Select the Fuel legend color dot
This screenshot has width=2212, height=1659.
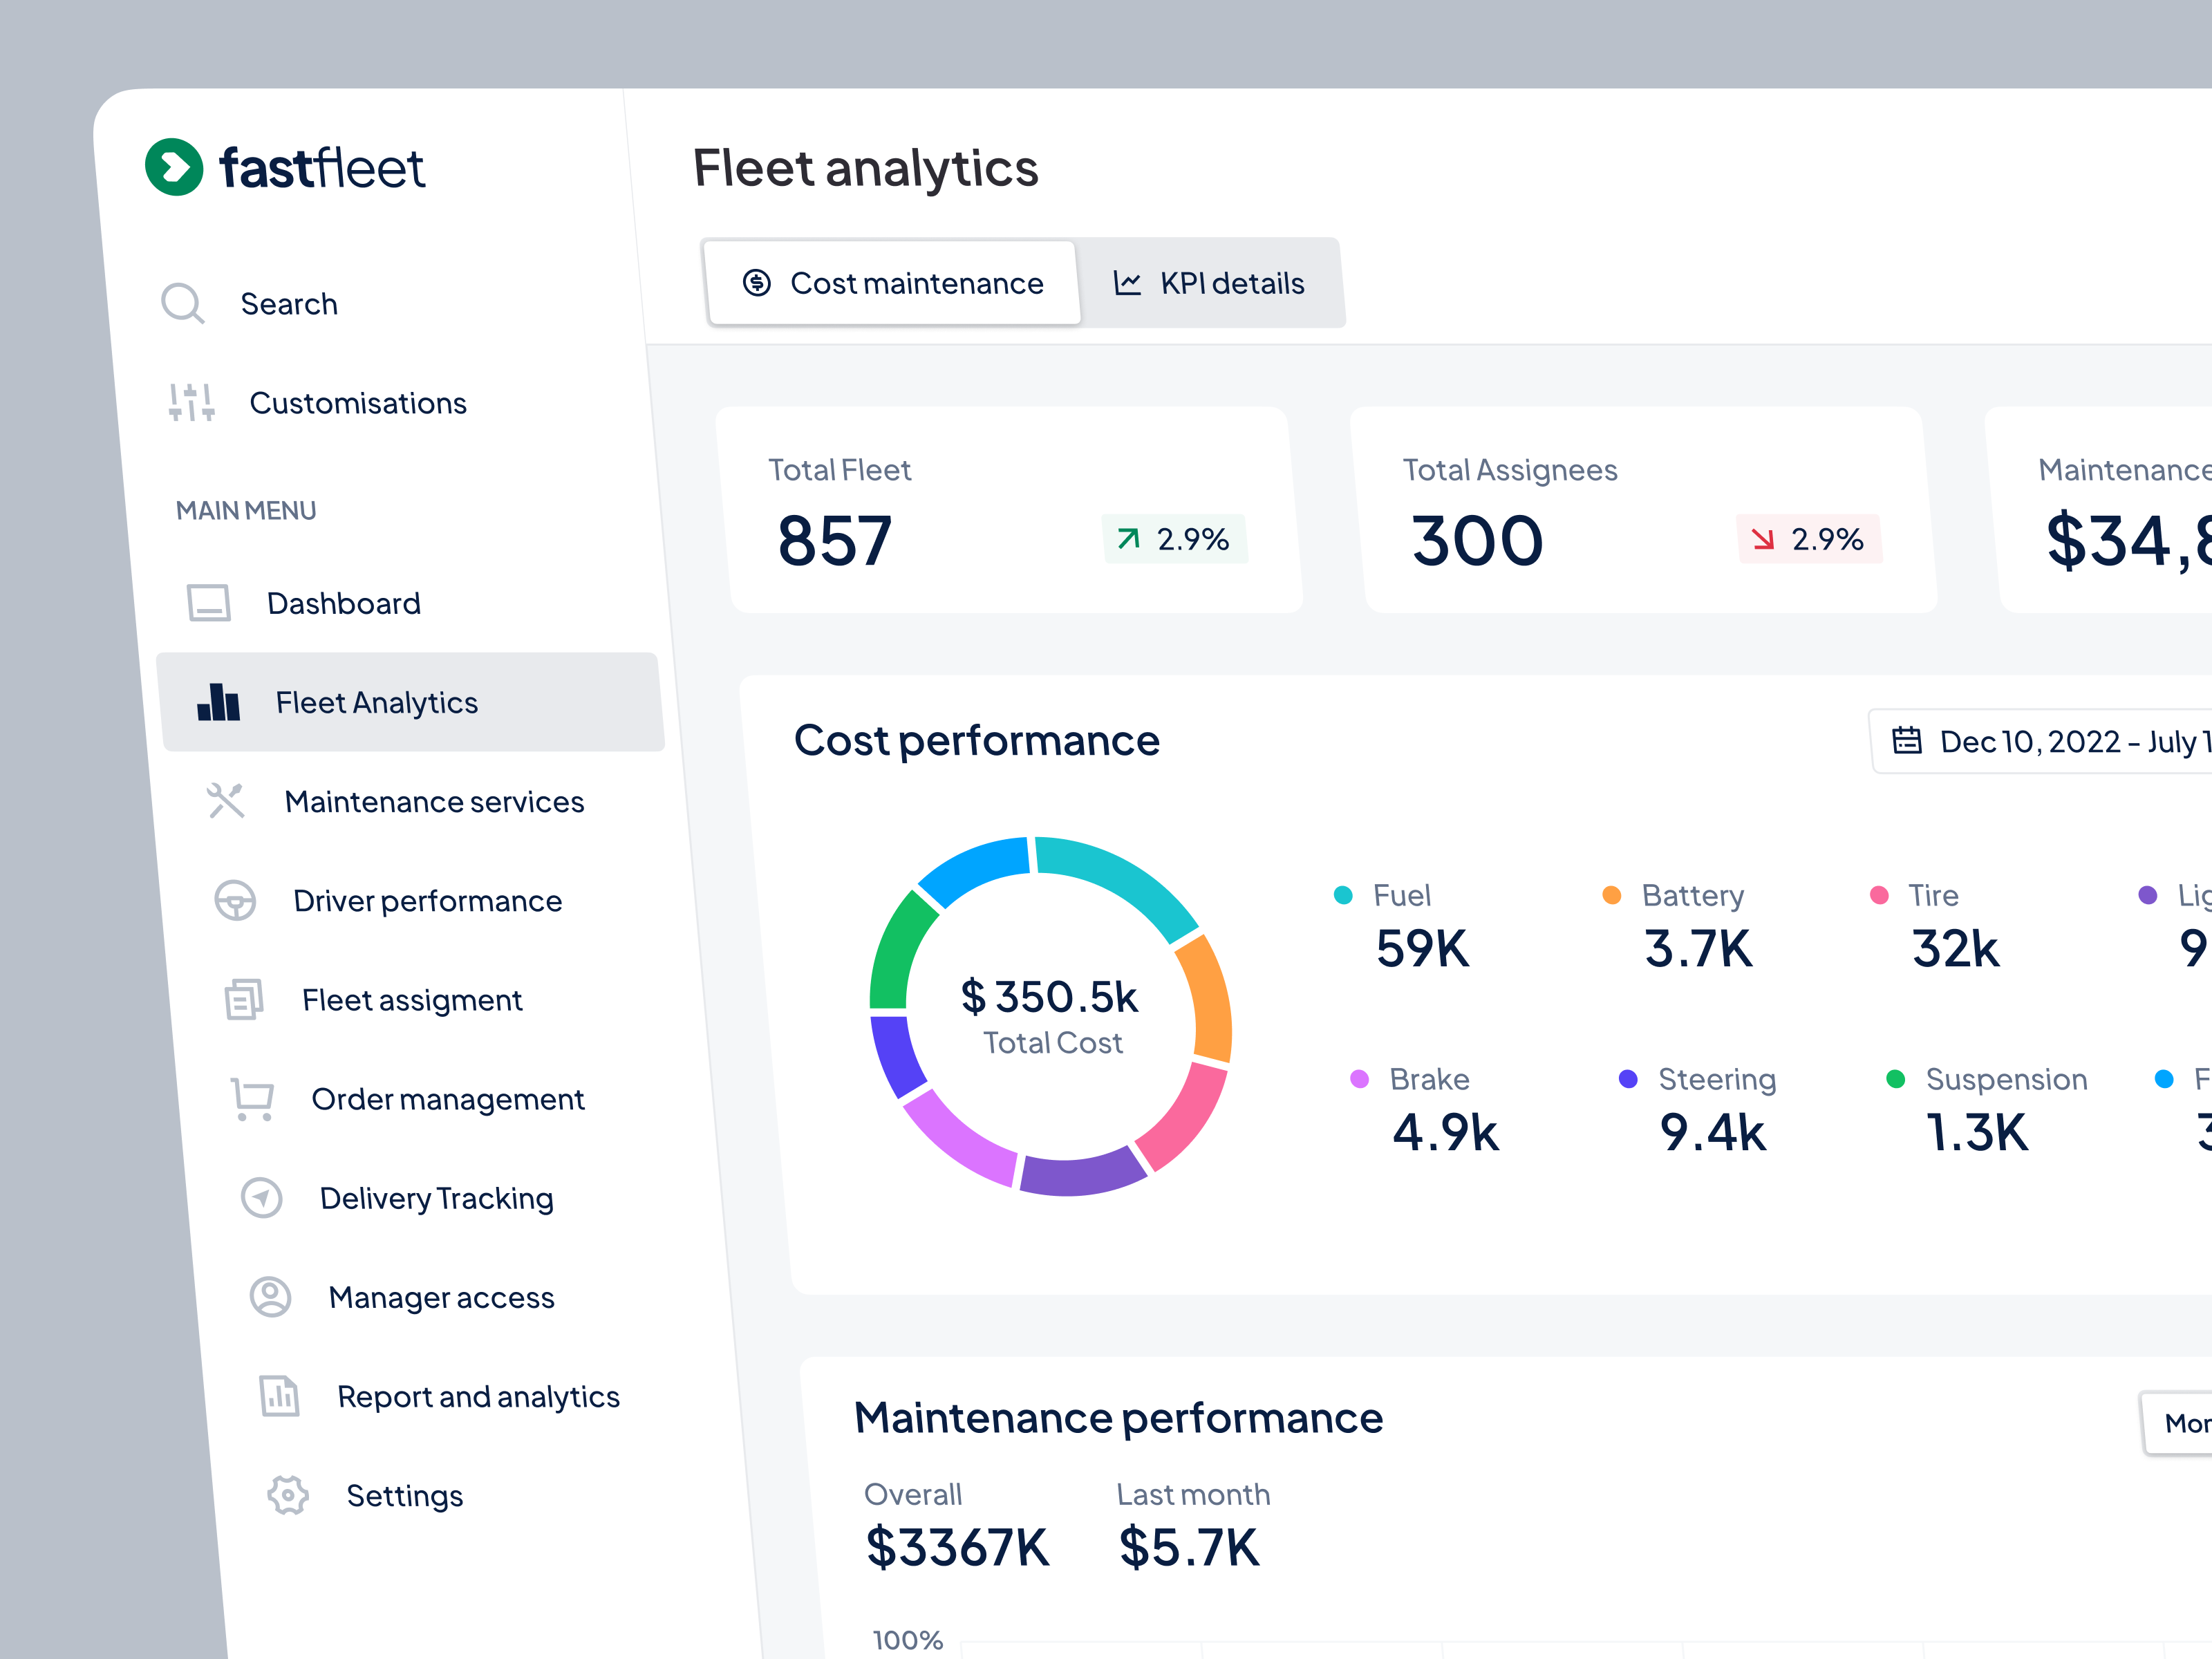1342,895
